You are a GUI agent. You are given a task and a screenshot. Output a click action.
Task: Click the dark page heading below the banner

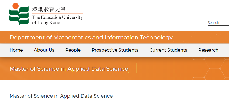pos(61,96)
